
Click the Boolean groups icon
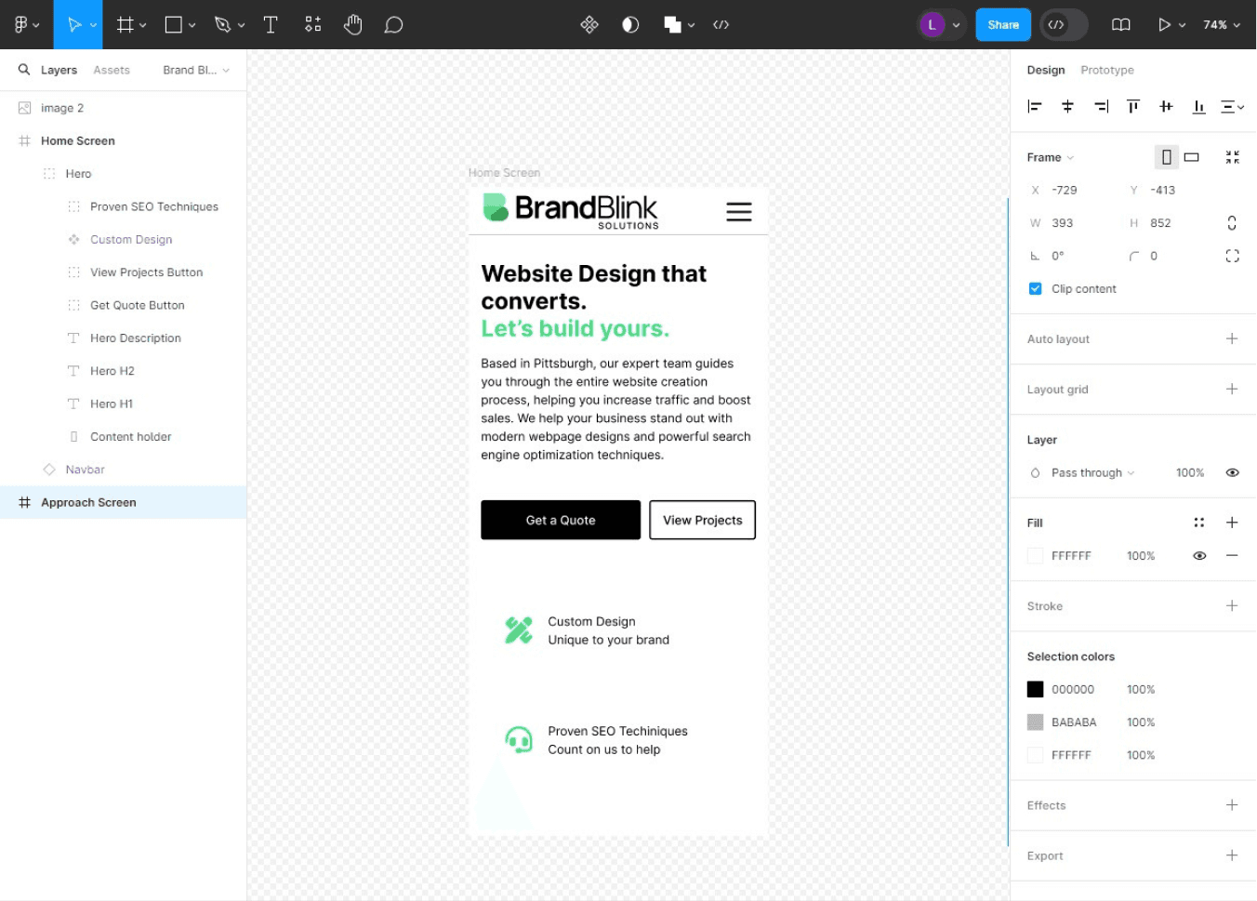pos(672,25)
